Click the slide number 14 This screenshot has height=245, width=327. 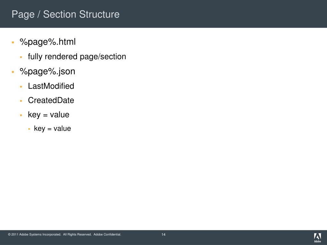(x=163, y=234)
